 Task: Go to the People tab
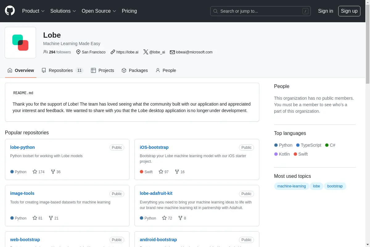(x=166, y=70)
